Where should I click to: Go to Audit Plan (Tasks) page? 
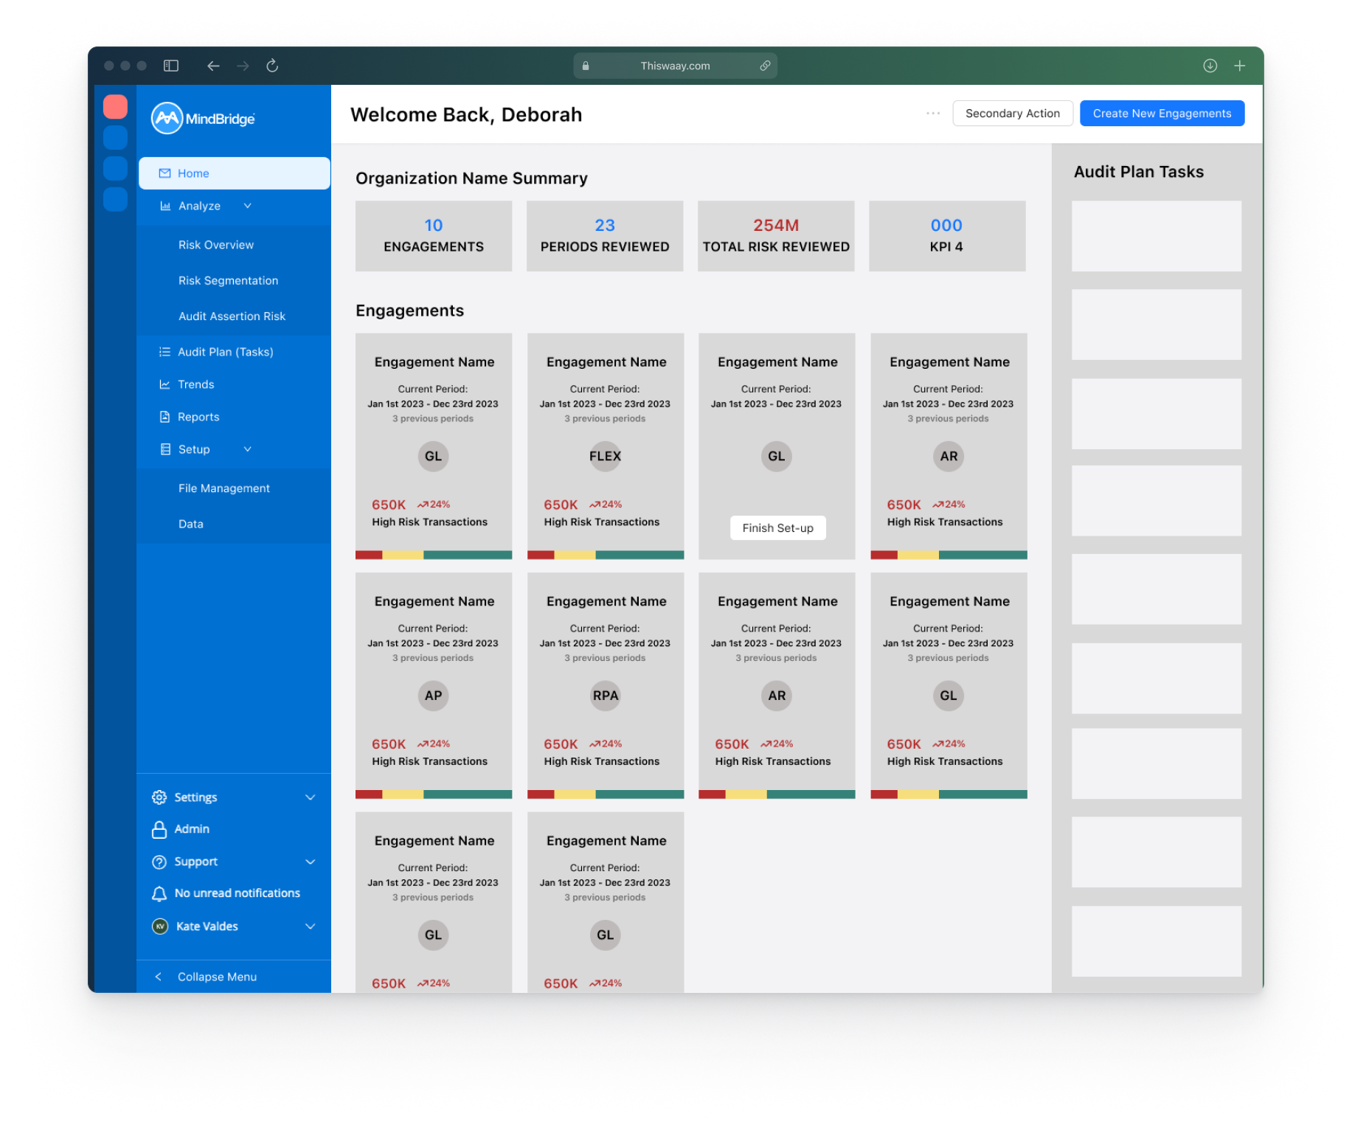pos(225,352)
